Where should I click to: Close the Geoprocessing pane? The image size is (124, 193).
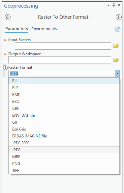(119, 5)
